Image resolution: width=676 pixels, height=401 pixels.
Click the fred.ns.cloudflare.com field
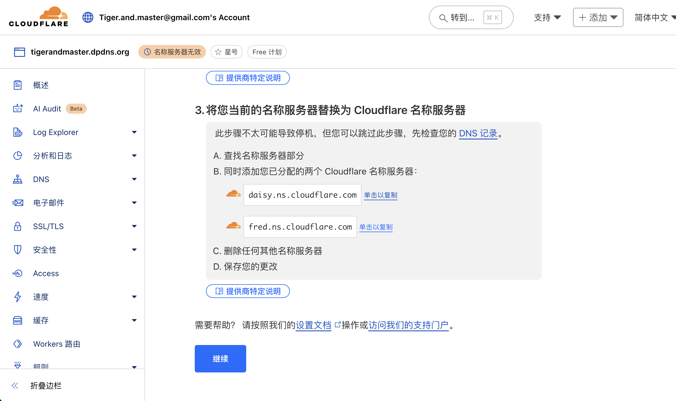300,227
